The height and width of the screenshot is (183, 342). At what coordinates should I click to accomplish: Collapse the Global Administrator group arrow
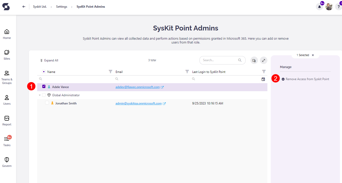pyautogui.click(x=40, y=95)
